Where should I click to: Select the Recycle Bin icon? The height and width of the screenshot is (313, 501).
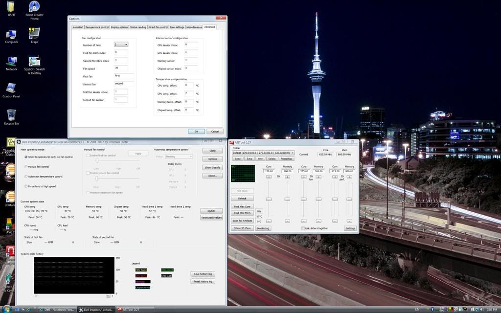tap(11, 117)
